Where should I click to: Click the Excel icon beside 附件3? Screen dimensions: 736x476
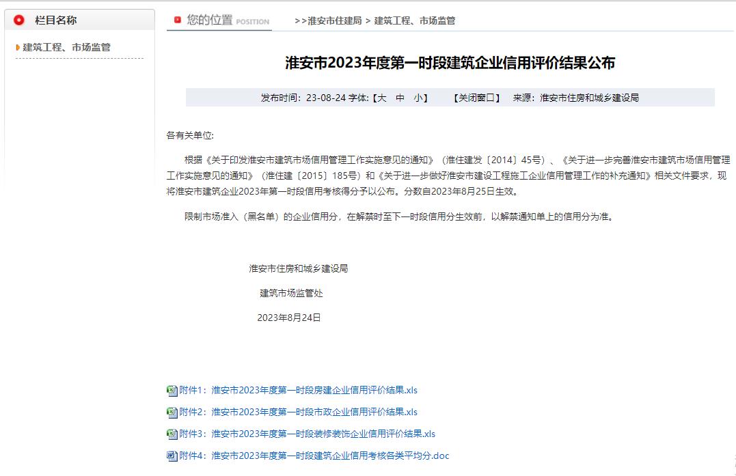pos(172,434)
